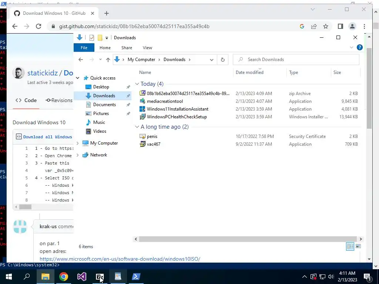Viewport: 379px width, 284px height.
Task: Collapse the A long time ago group
Action: pos(137,127)
